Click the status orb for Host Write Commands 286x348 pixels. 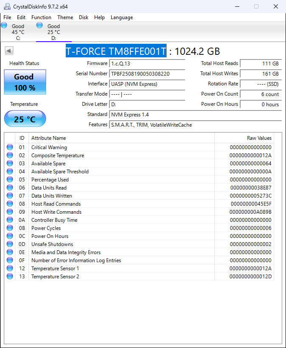point(10,212)
